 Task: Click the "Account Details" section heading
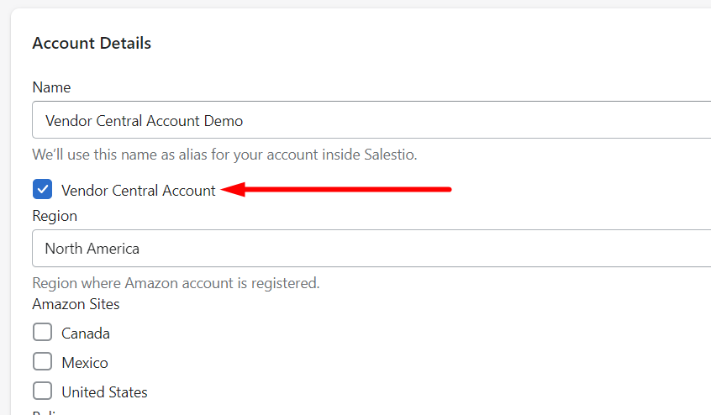(92, 43)
